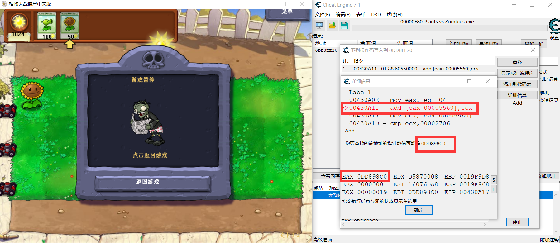The width and height of the screenshot is (560, 243).
Task: Click the EIP=00430A17 register value
Action: (x=467, y=192)
